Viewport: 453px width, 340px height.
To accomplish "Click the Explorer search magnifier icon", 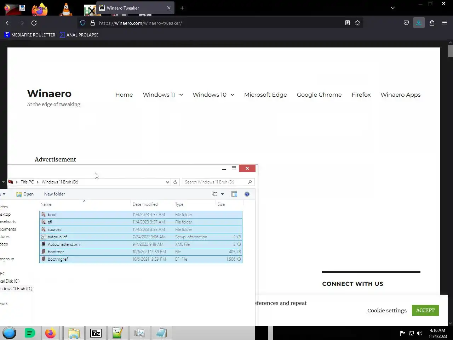I will pos(250,182).
